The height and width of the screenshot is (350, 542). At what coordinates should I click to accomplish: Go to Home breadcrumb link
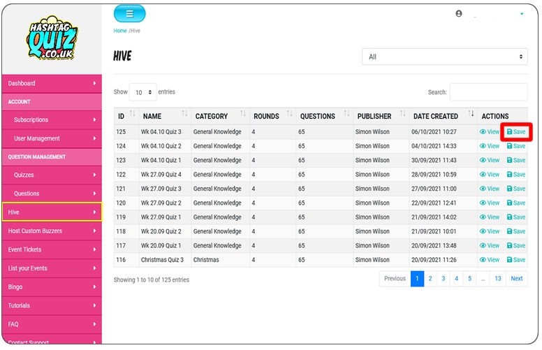pyautogui.click(x=120, y=31)
